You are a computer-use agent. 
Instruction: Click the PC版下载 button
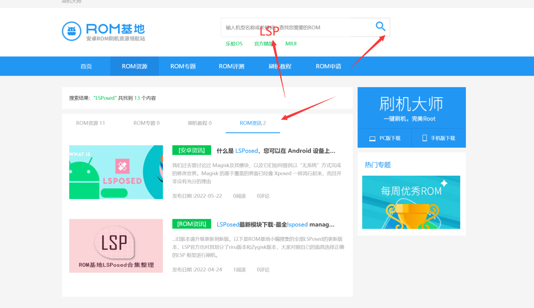(384, 138)
